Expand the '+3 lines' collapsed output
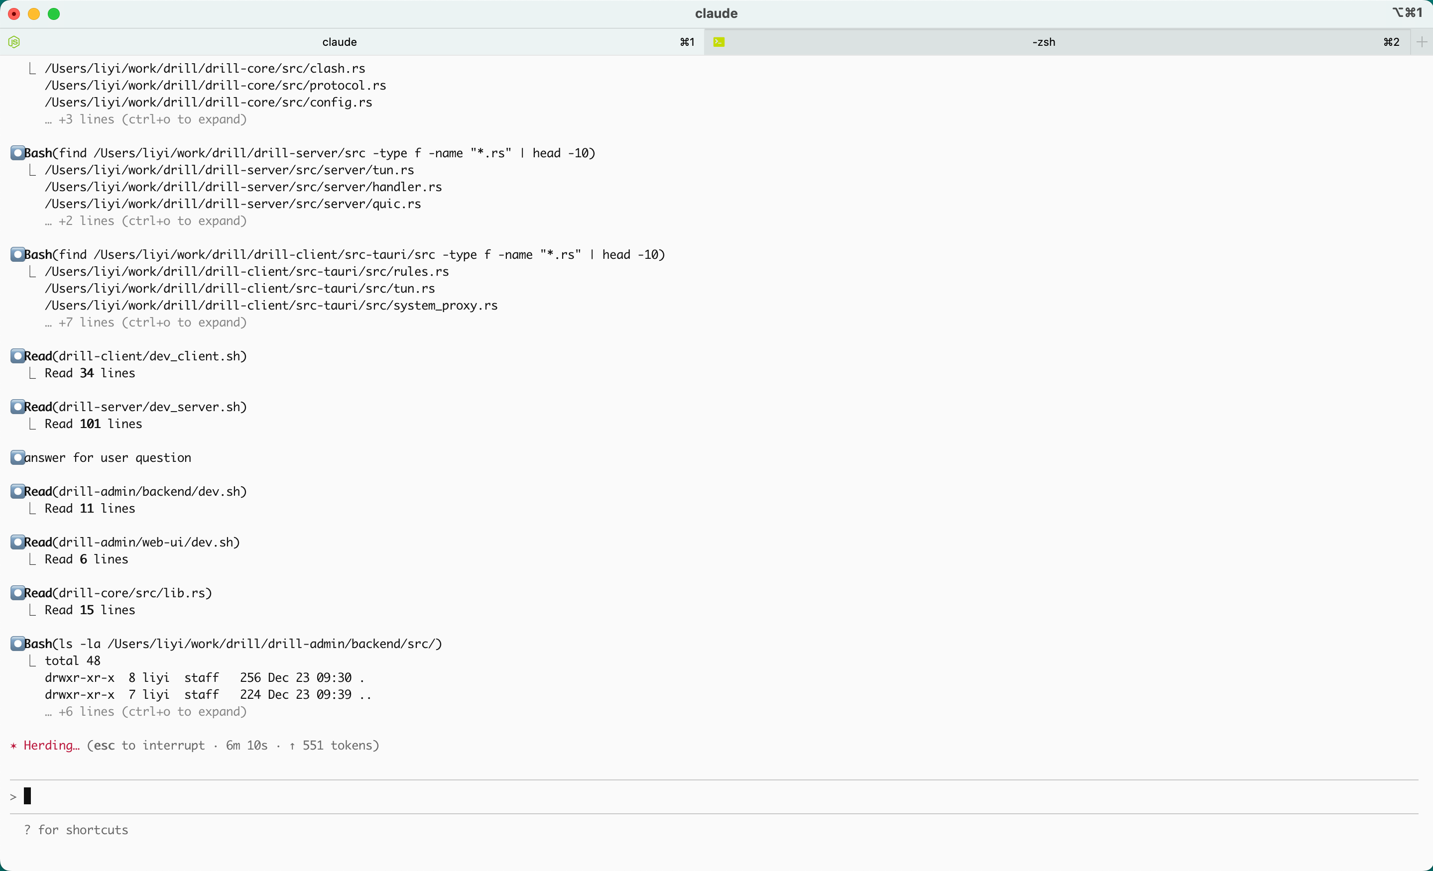The image size is (1433, 871). pyautogui.click(x=146, y=119)
